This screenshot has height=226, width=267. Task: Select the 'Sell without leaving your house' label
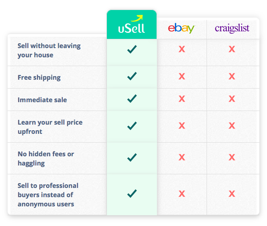click(x=49, y=50)
